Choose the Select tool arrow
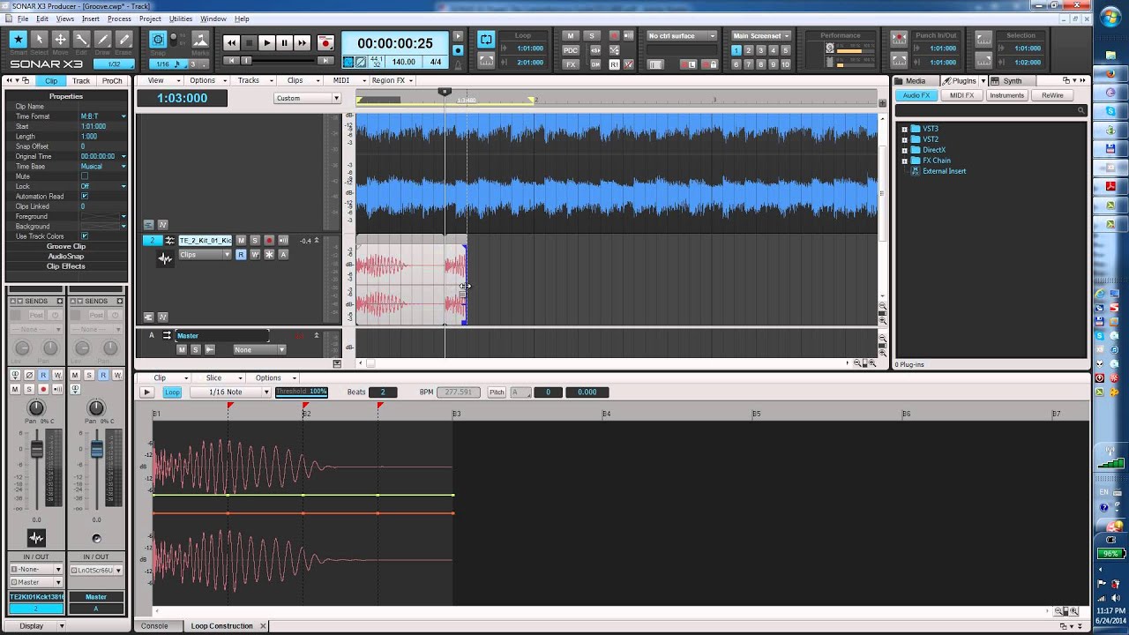This screenshot has width=1129, height=635. click(39, 40)
